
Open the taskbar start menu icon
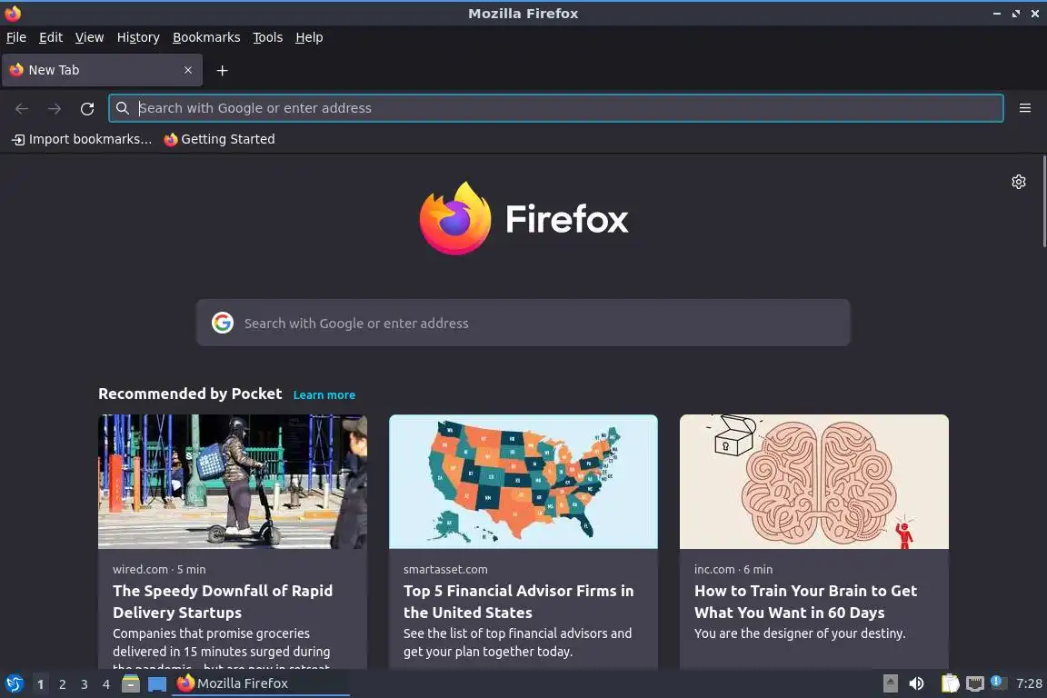[14, 684]
